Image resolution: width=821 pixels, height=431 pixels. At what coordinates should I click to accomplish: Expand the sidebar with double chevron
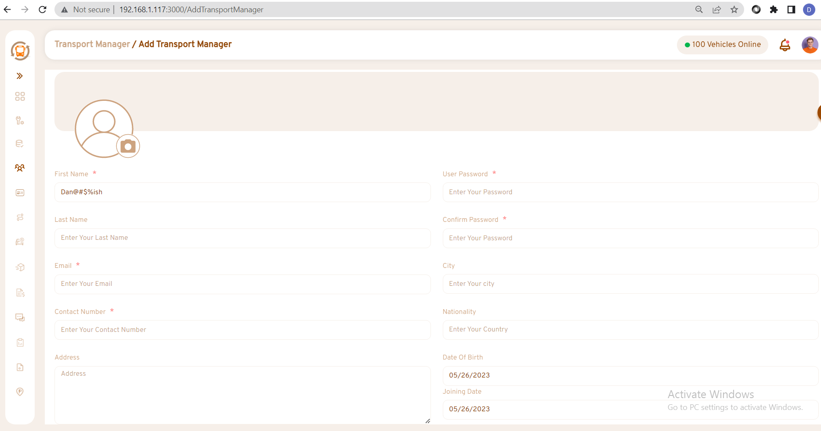pyautogui.click(x=20, y=76)
